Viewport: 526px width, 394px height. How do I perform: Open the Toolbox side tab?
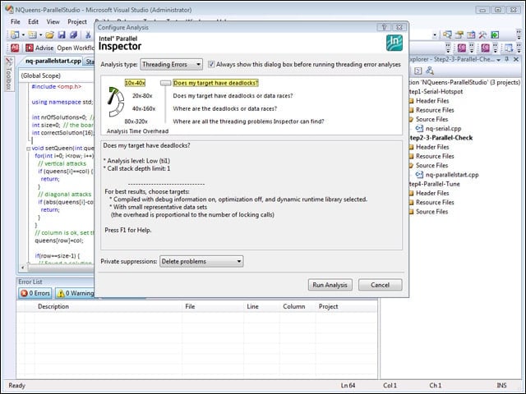[x=9, y=74]
